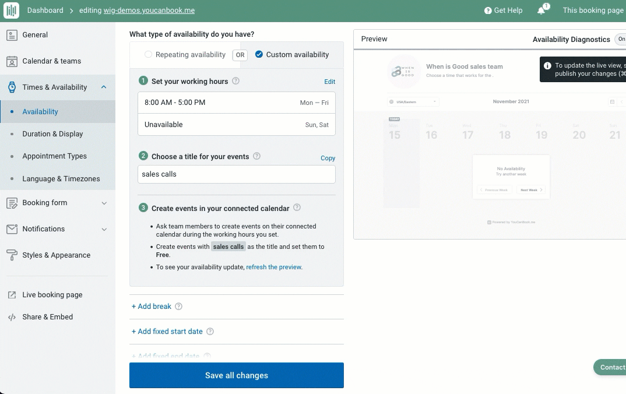Open the General settings section icon
The image size is (626, 394).
click(x=11, y=35)
